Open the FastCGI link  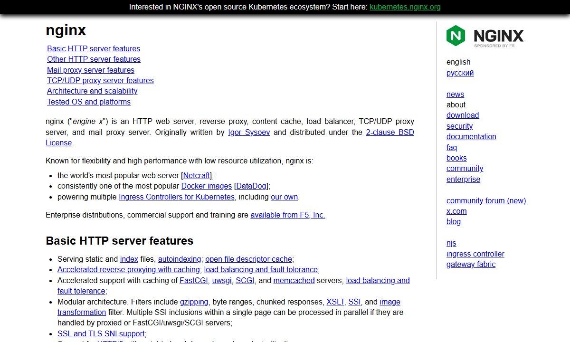(x=194, y=280)
